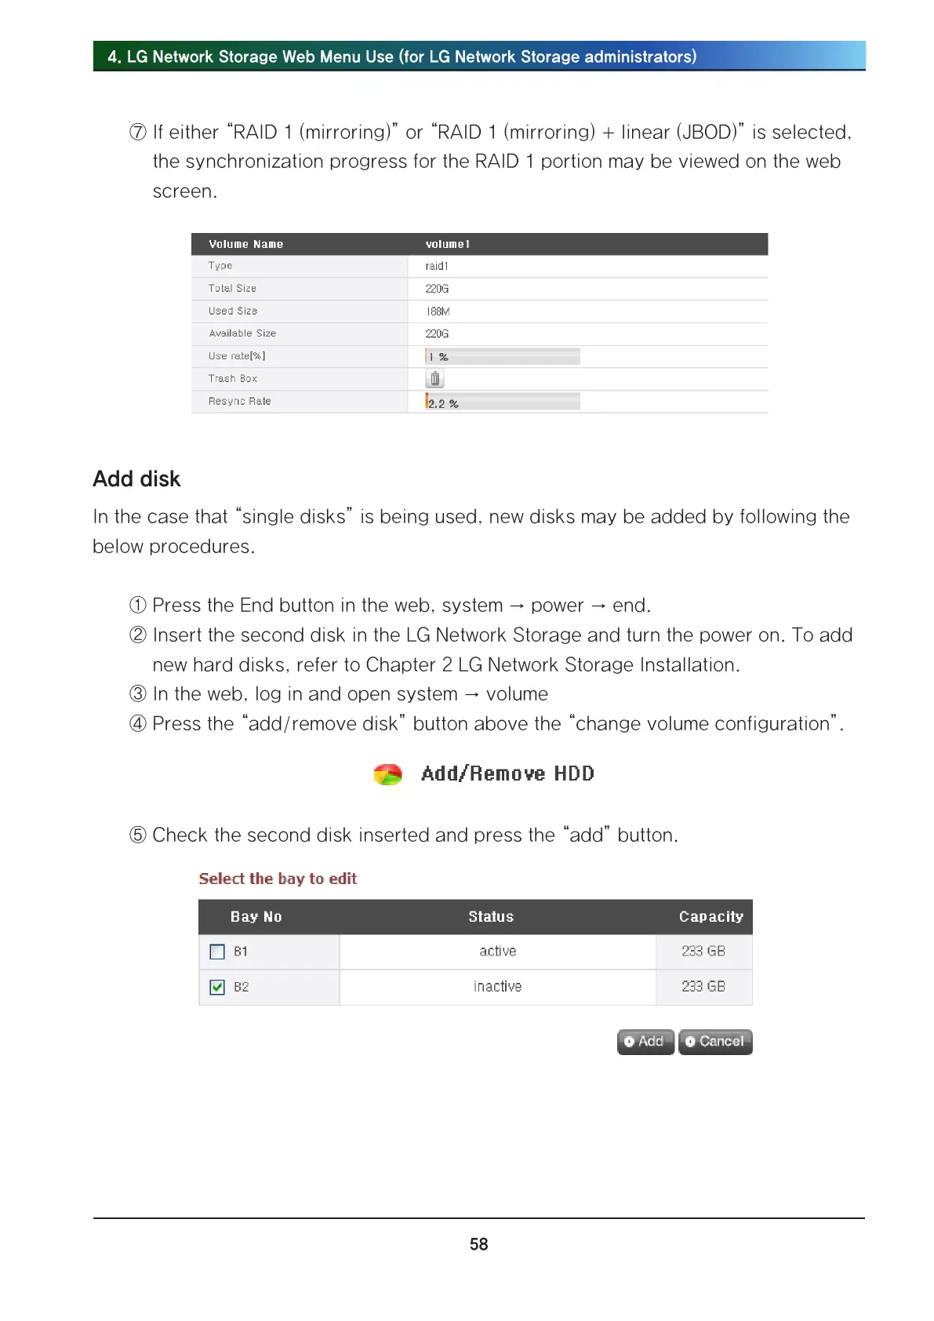Image resolution: width=934 pixels, height=1321 pixels.
Task: Select the inactive status cell for B2
Action: (x=497, y=987)
